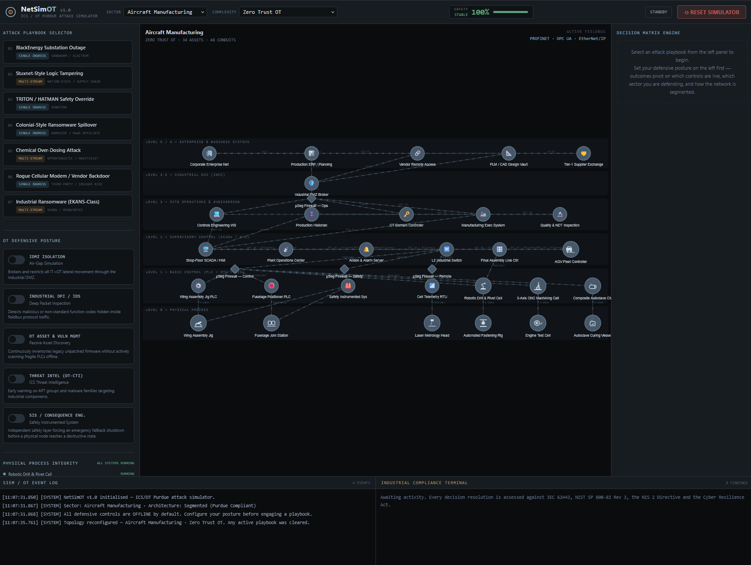Click the µSeg Firewall — Ops diamond
751x565 pixels.
[312, 199]
